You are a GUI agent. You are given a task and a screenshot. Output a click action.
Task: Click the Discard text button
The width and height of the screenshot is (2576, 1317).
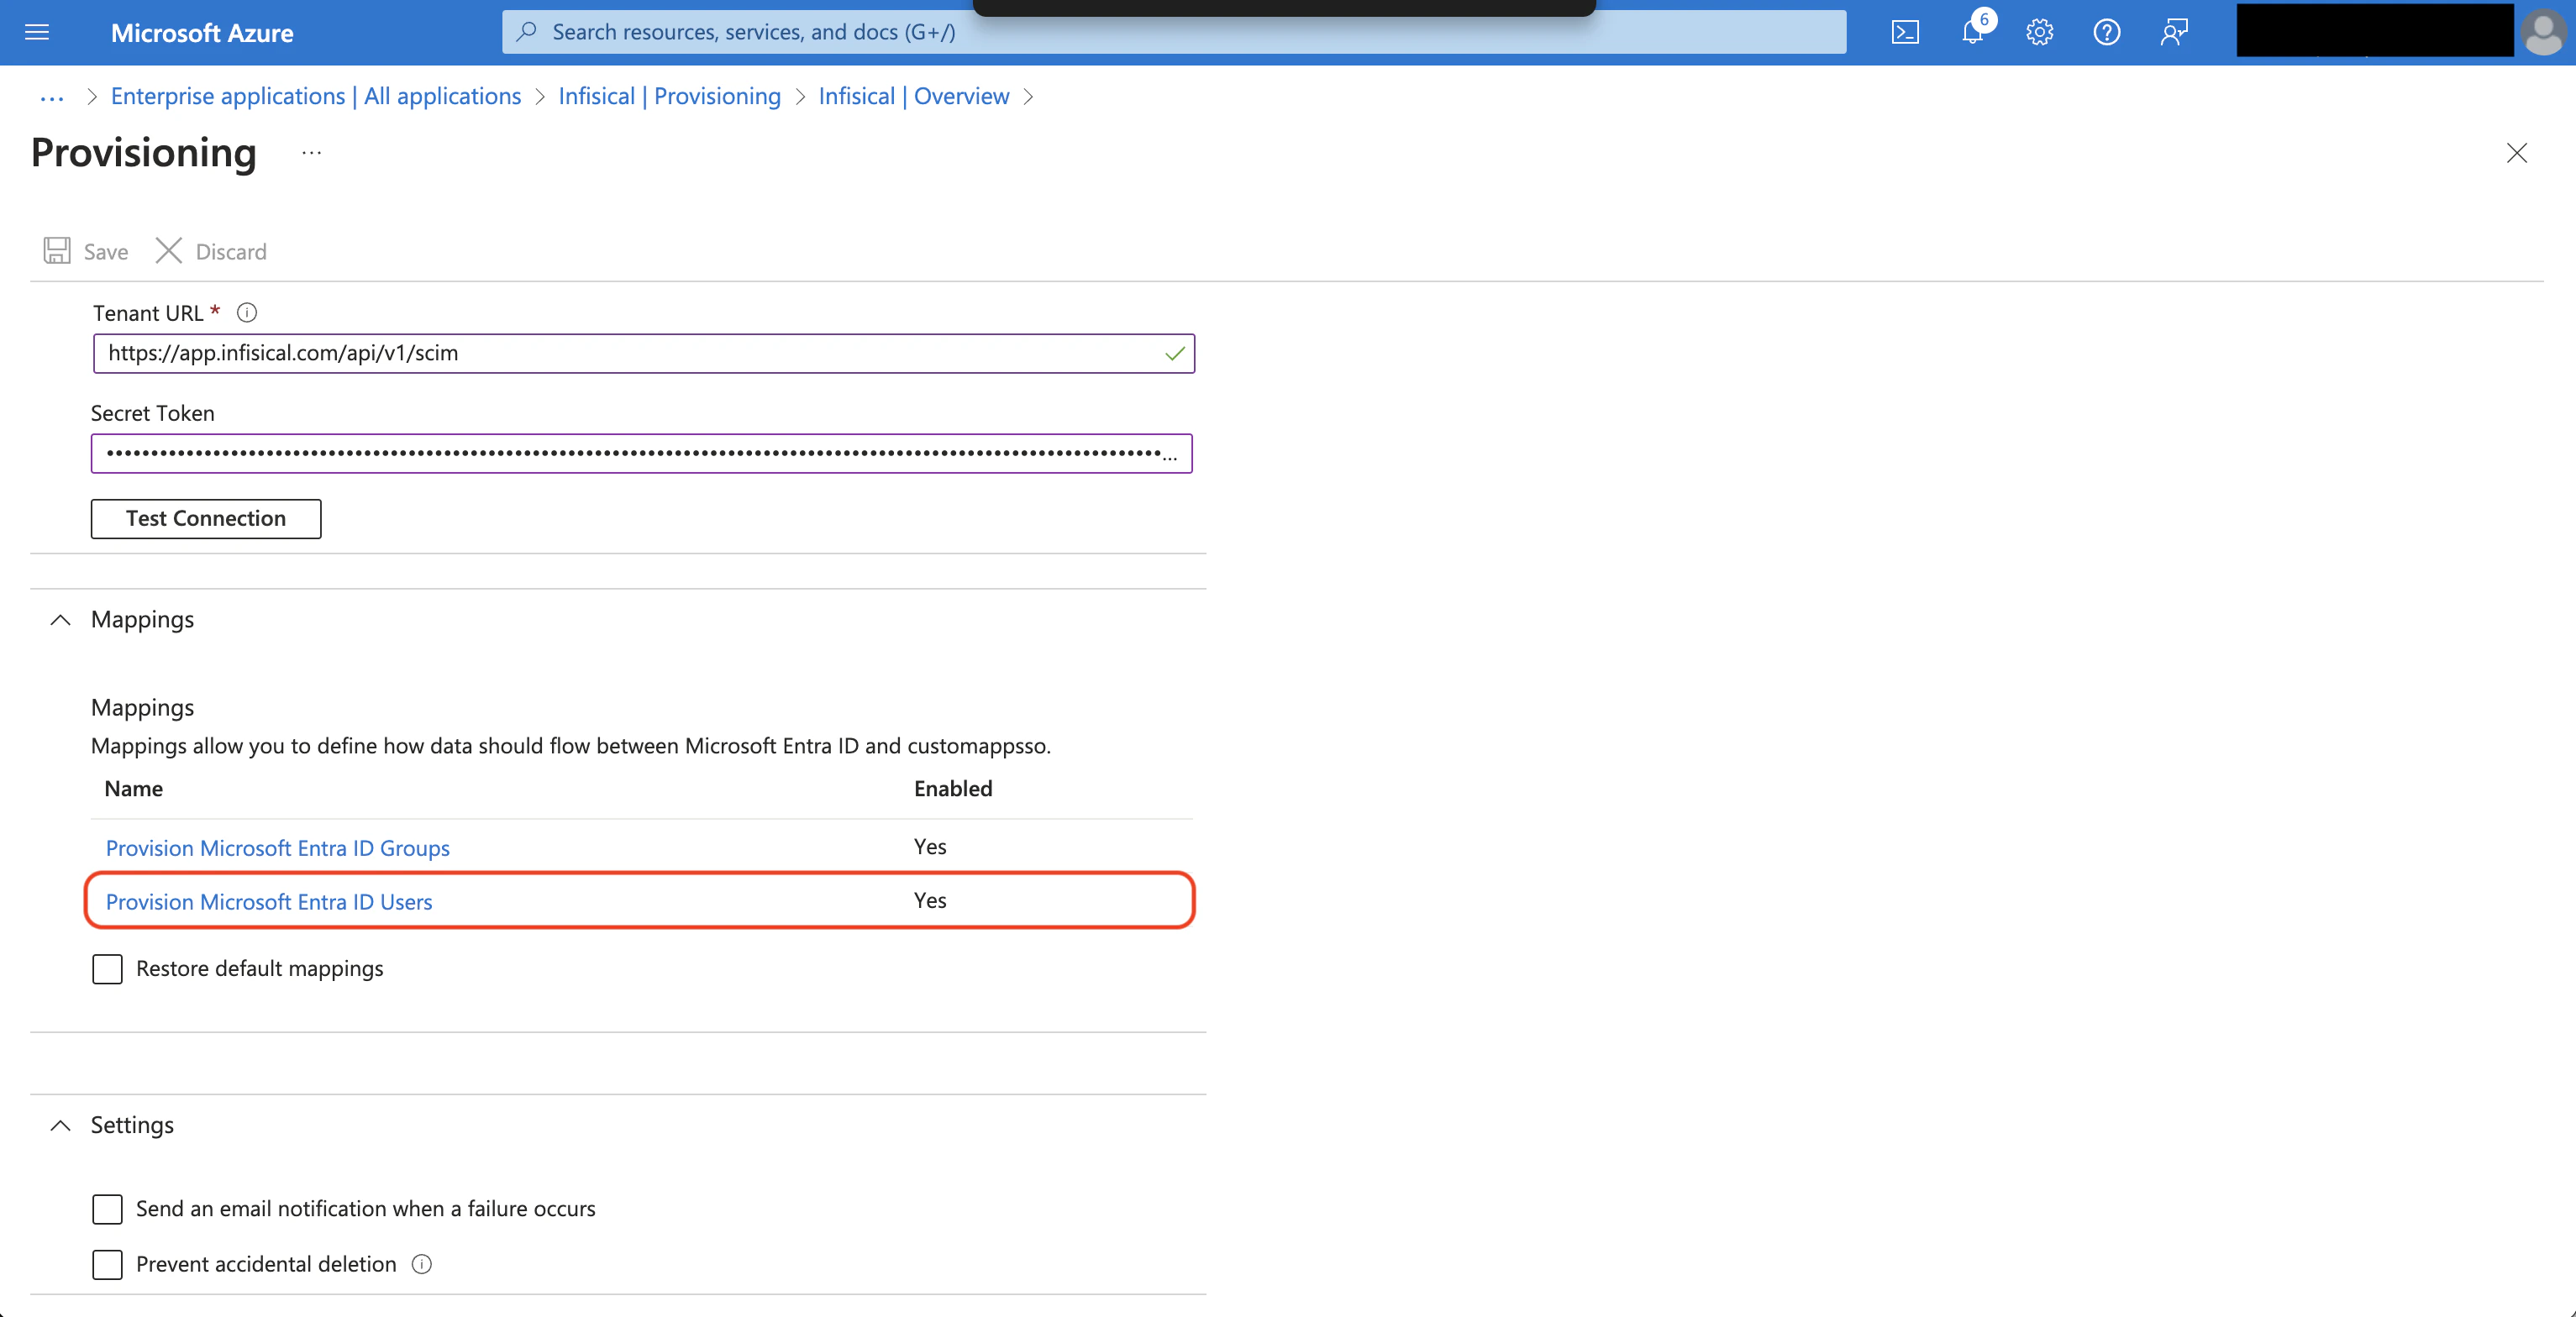231,251
